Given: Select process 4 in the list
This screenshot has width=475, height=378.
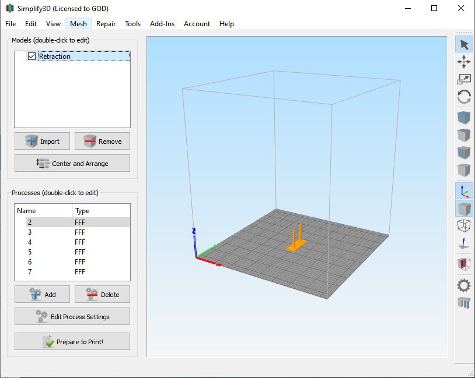Looking at the screenshot, I should coord(72,242).
